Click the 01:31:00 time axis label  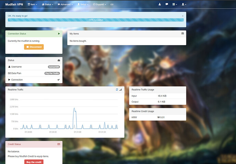coord(78,132)
